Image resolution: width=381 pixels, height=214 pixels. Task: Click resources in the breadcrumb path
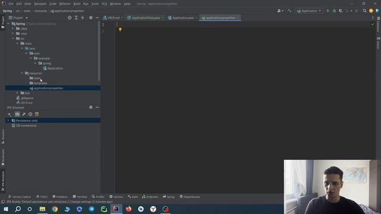[x=40, y=11]
